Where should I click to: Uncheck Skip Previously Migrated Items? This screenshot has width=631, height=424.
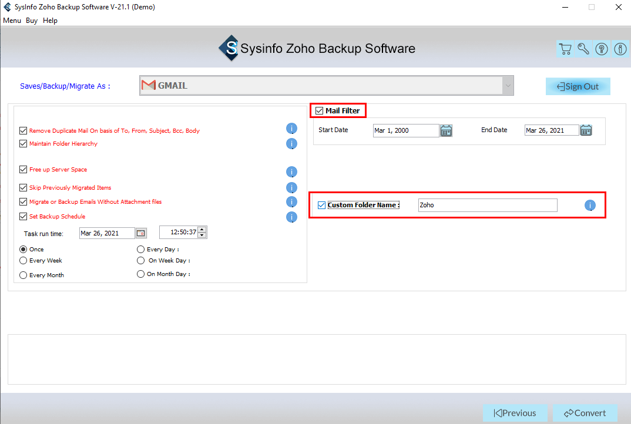[x=24, y=187]
